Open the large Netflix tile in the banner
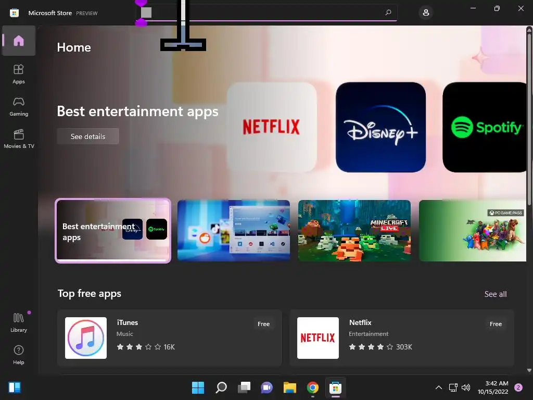 pos(272,127)
